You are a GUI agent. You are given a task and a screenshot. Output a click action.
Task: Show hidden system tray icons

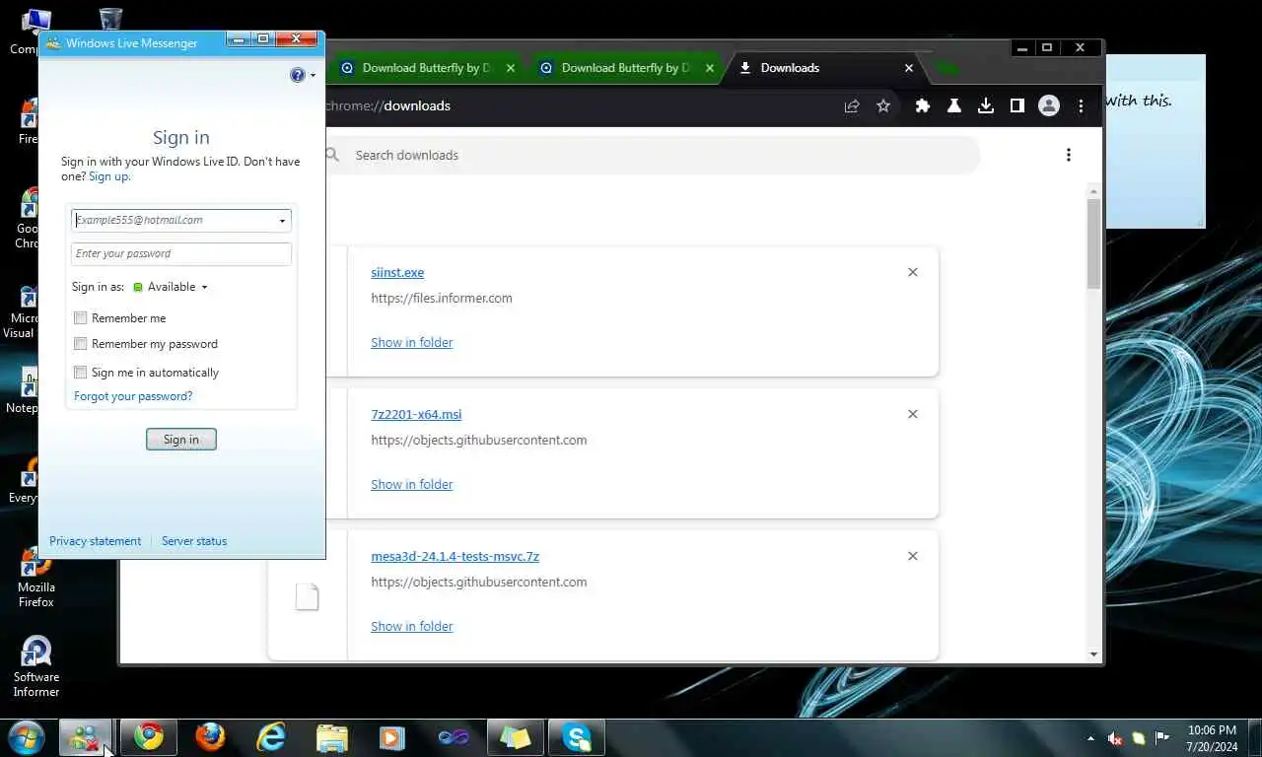(x=1090, y=738)
